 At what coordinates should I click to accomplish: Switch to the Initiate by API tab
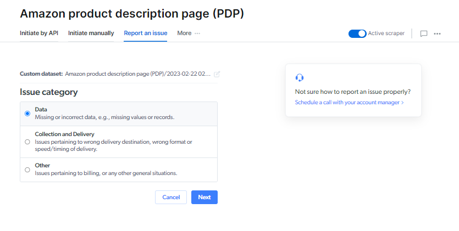click(39, 33)
